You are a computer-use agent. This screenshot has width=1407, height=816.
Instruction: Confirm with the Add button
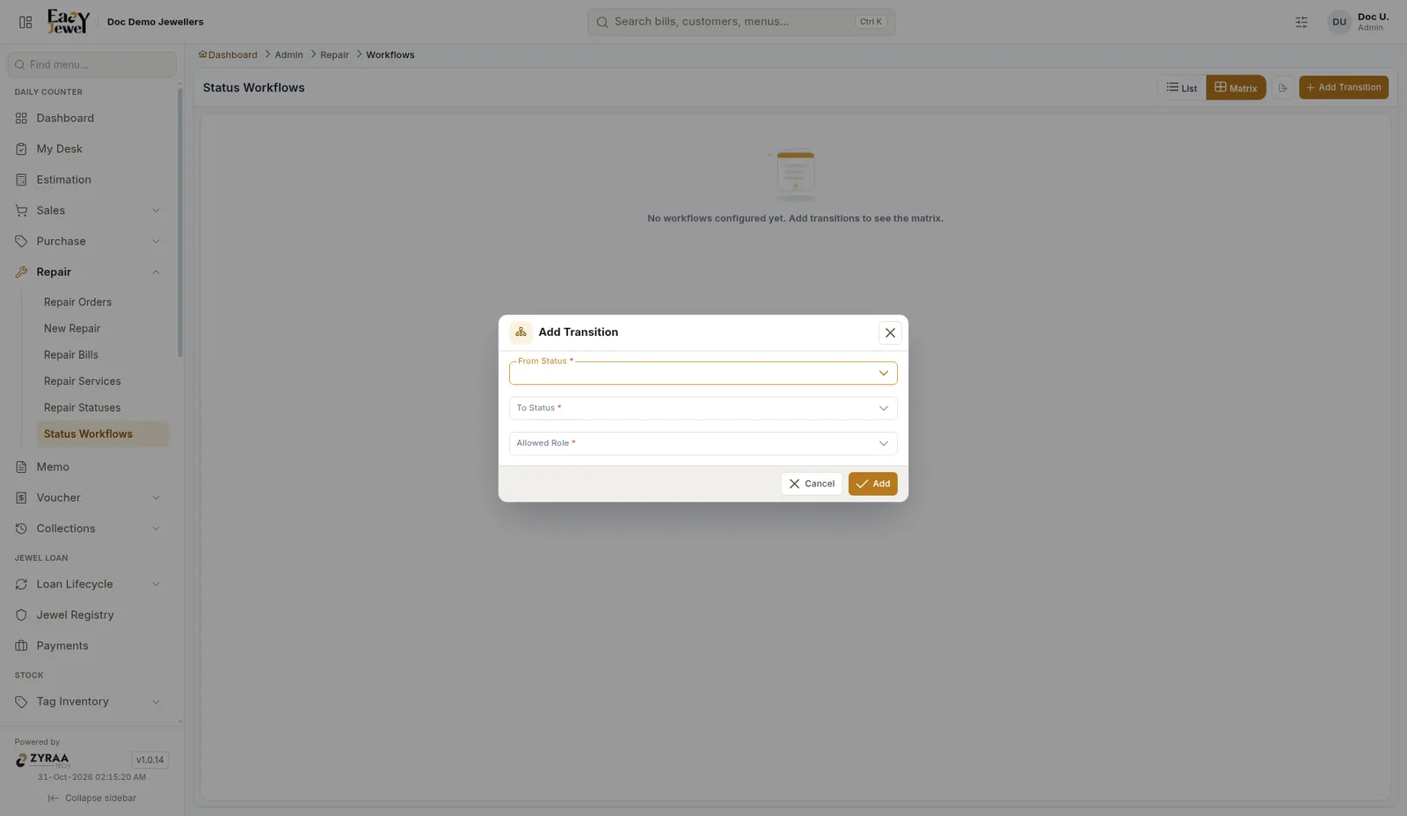(x=872, y=484)
